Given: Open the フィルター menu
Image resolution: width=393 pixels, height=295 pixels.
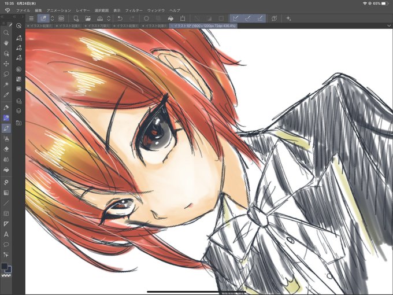Looking at the screenshot, I should (134, 10).
